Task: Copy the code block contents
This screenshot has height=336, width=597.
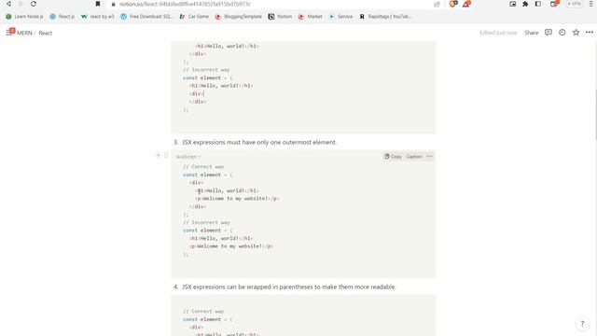Action: [393, 157]
